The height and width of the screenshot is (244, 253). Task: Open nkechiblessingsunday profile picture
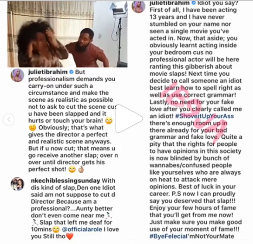click(17, 184)
